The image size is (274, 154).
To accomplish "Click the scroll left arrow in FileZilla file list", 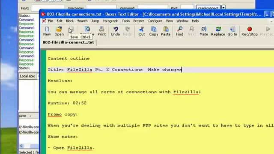I will [x=21, y=146].
